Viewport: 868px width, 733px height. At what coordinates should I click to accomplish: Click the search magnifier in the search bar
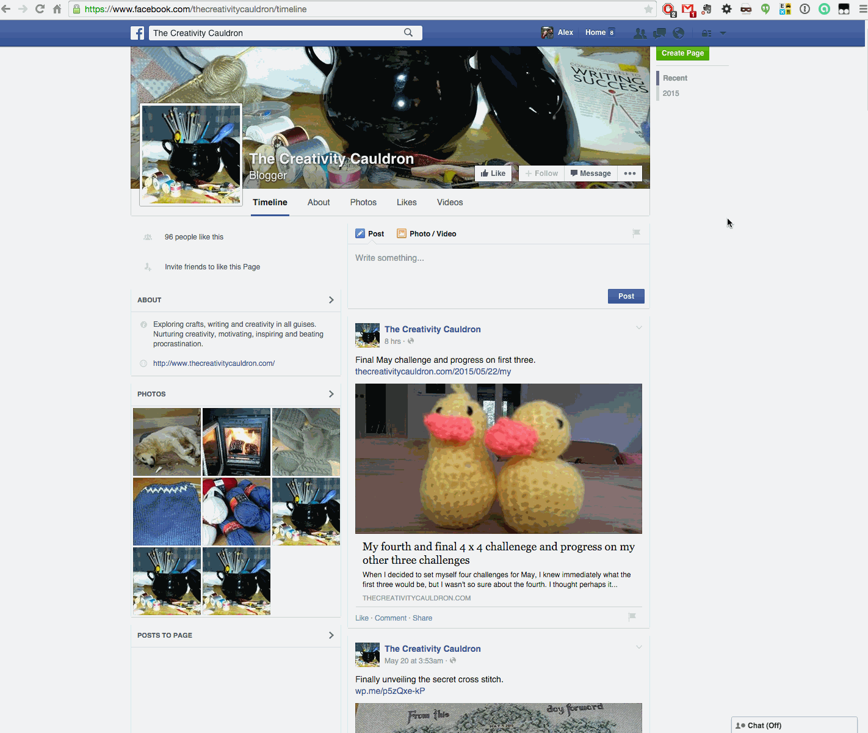pyautogui.click(x=409, y=32)
